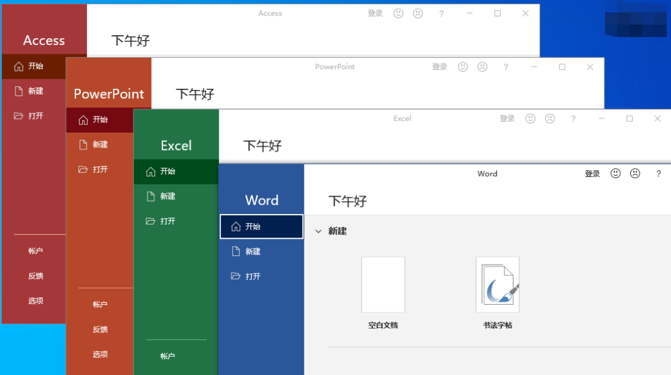This screenshot has width=671, height=375.
Task: Select 新建 in the Word sidebar
Action: coord(252,252)
